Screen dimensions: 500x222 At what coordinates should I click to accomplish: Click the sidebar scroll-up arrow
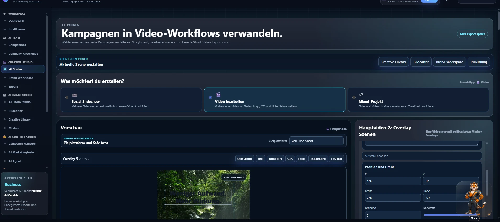[47, 14]
